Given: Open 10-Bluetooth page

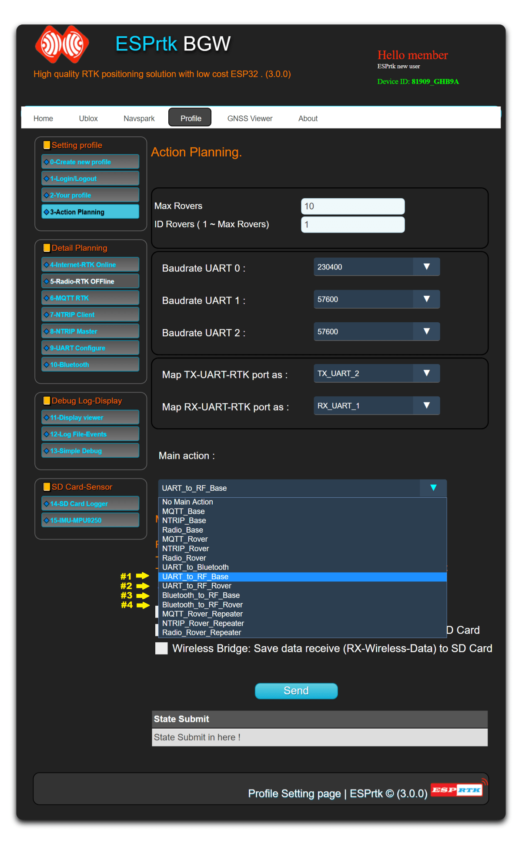Looking at the screenshot, I should 90,364.
